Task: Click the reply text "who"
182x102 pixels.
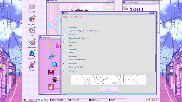Action: coord(70,45)
